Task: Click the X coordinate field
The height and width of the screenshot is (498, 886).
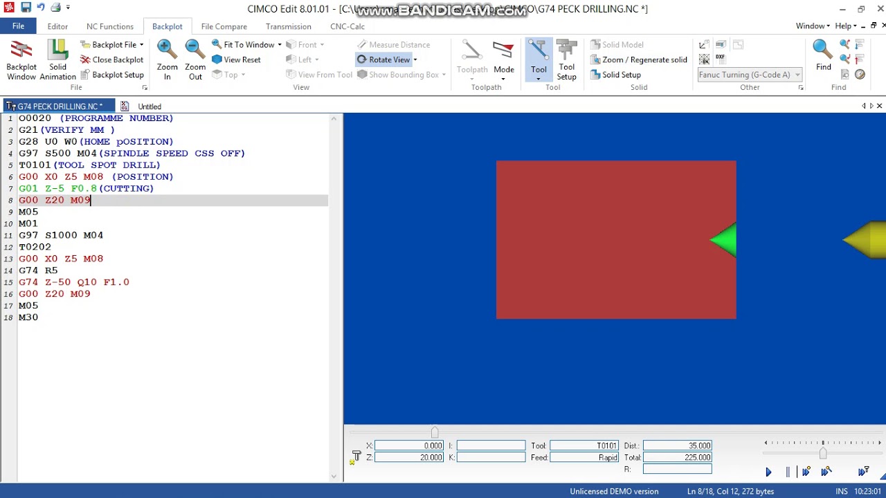Action: 409,445
